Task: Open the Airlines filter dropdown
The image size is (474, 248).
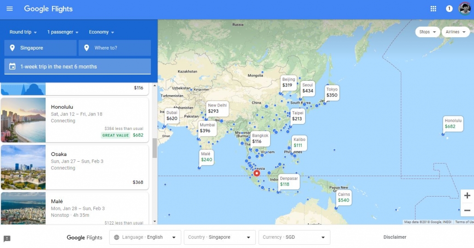Action: coord(456,32)
